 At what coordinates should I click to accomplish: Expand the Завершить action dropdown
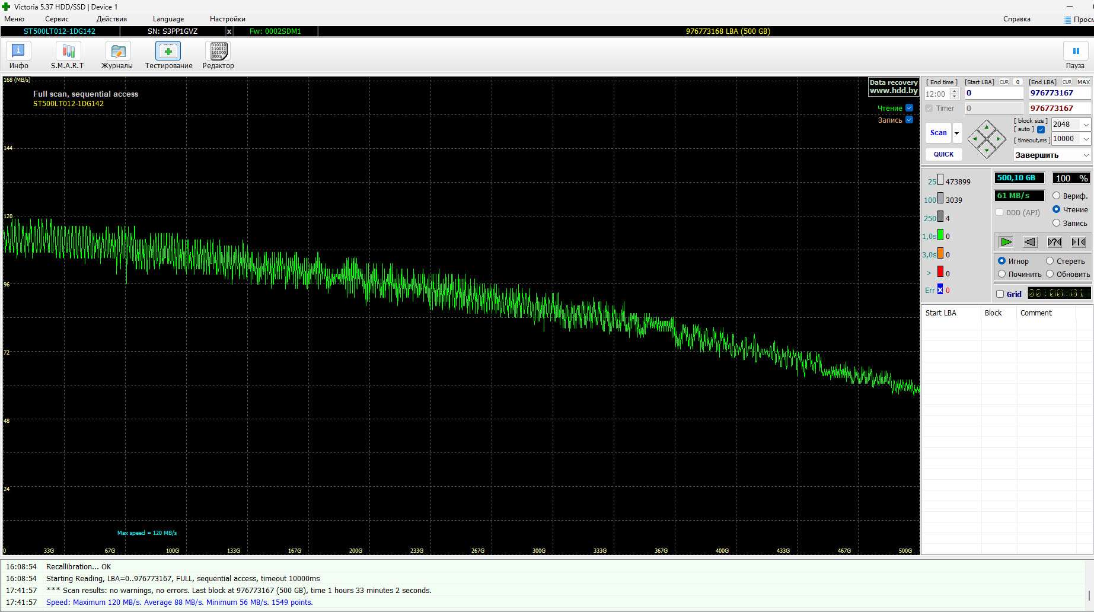tap(1086, 155)
